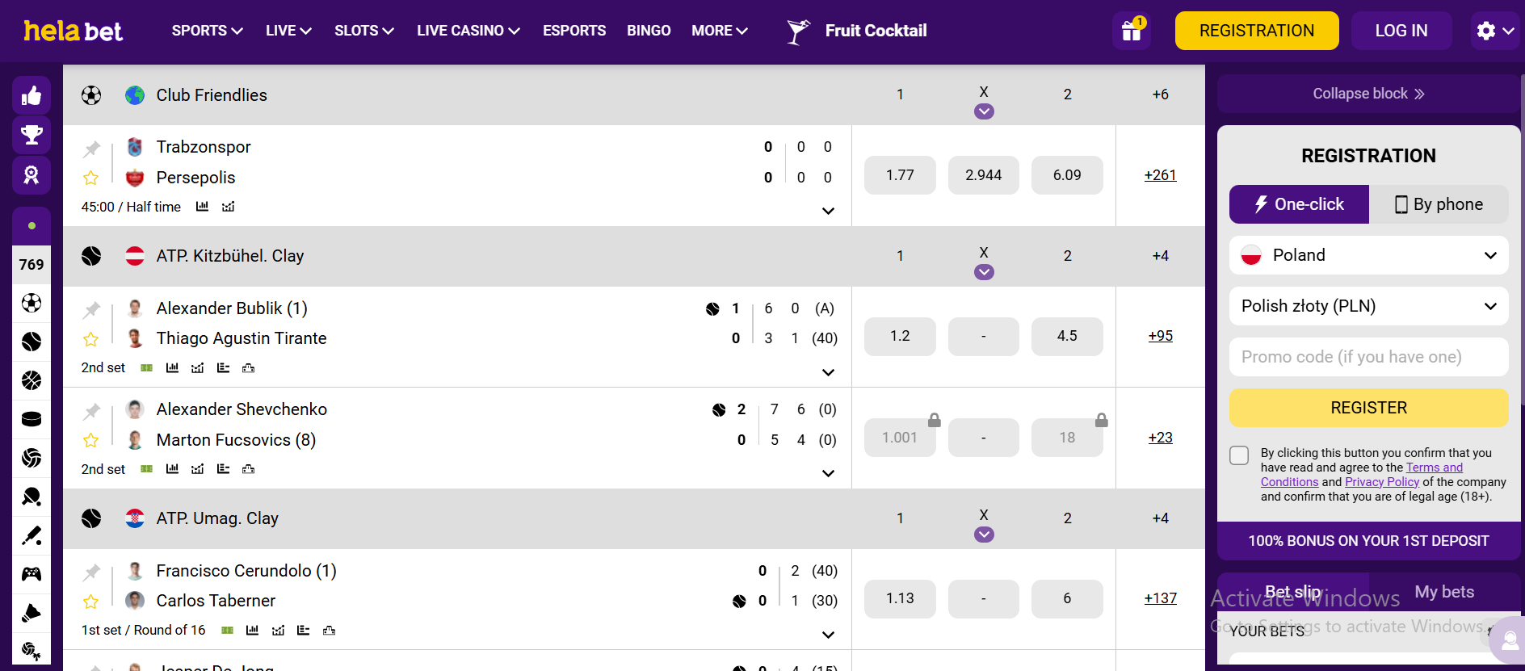Viewport: 1525px width, 671px height.
Task: Open market dropdown under X in ATP Kitzbühel
Action: click(984, 272)
